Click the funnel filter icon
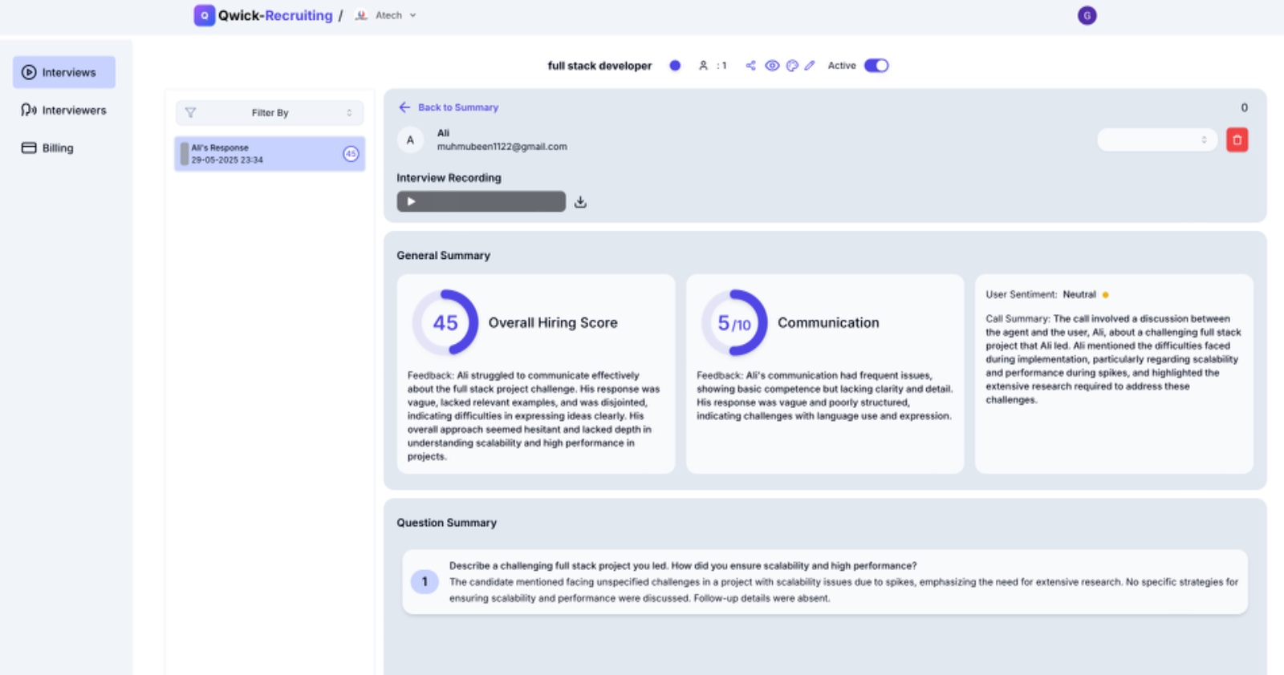The width and height of the screenshot is (1284, 675). tap(190, 113)
